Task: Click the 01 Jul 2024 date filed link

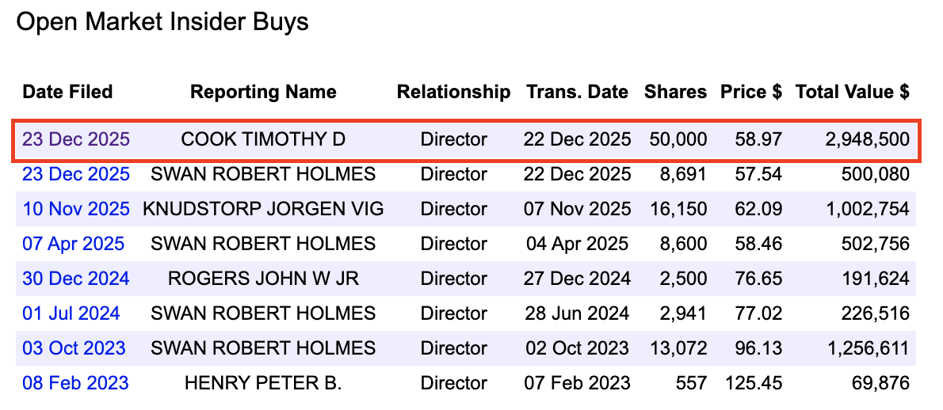Action: (x=71, y=313)
